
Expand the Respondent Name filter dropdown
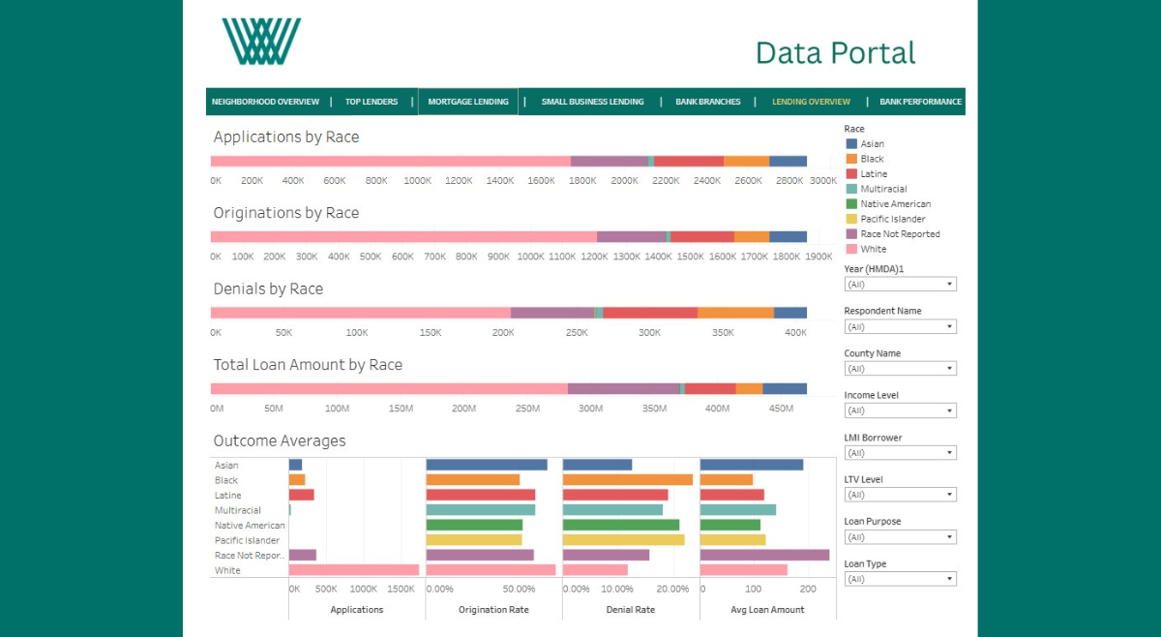(x=900, y=326)
